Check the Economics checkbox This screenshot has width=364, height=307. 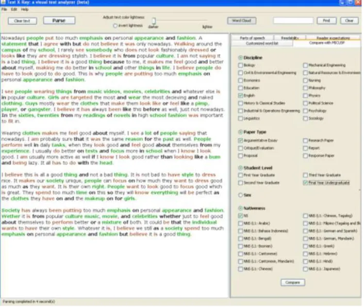click(x=240, y=80)
